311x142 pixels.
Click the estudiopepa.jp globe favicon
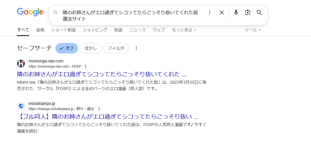(x=21, y=106)
